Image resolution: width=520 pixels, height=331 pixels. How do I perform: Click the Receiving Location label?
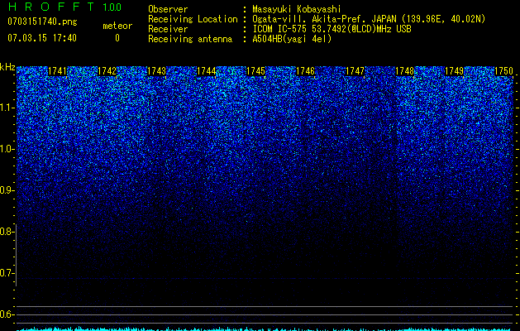(x=193, y=19)
